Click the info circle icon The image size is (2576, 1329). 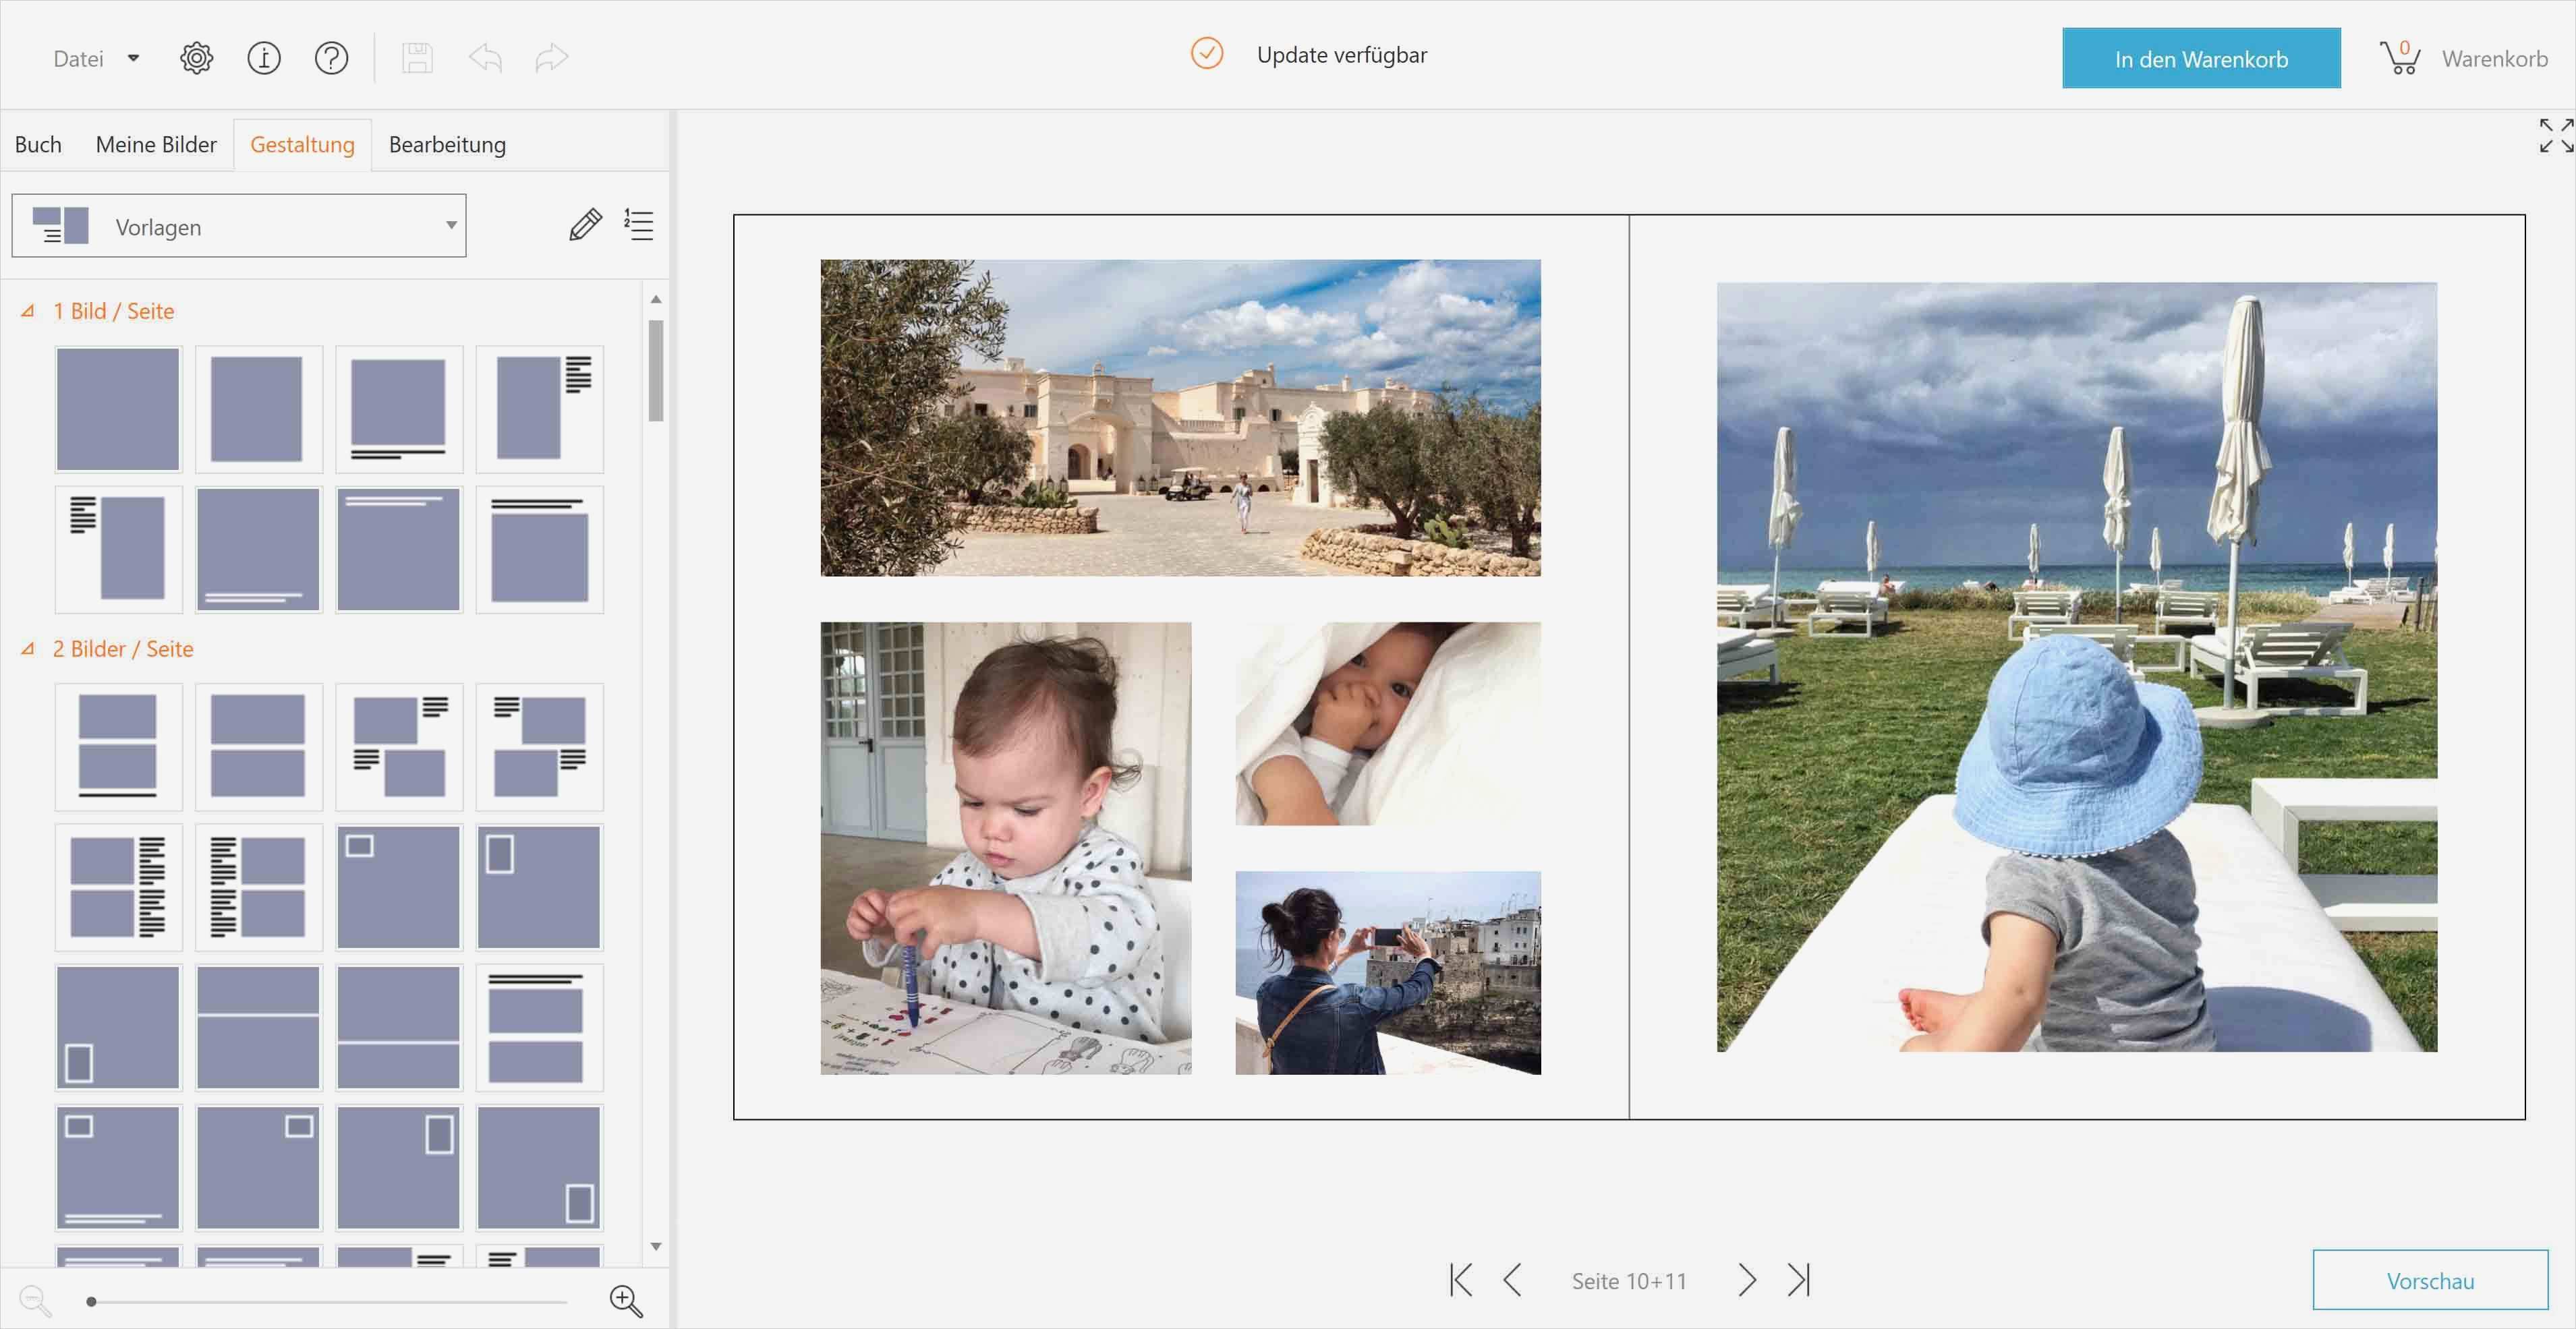pyautogui.click(x=264, y=58)
